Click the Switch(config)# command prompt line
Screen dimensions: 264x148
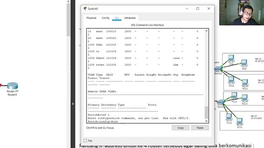pyautogui.click(x=103, y=122)
